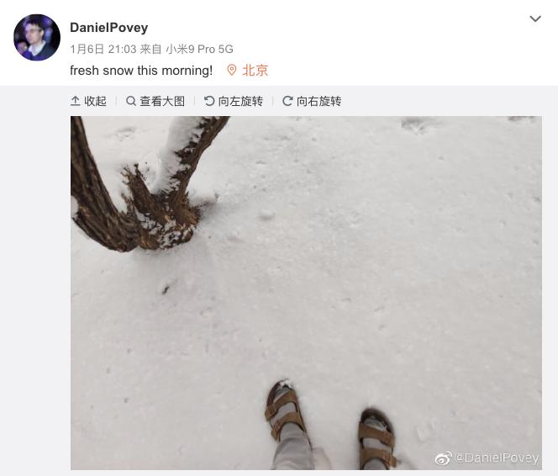The width and height of the screenshot is (558, 476).
Task: Expand the post options chevron
Action: 535,19
